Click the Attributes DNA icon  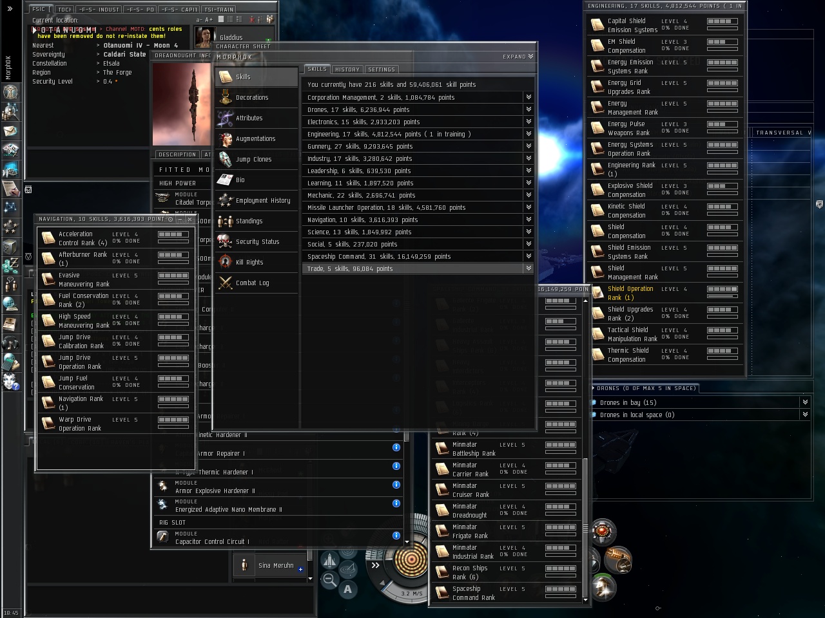click(225, 118)
